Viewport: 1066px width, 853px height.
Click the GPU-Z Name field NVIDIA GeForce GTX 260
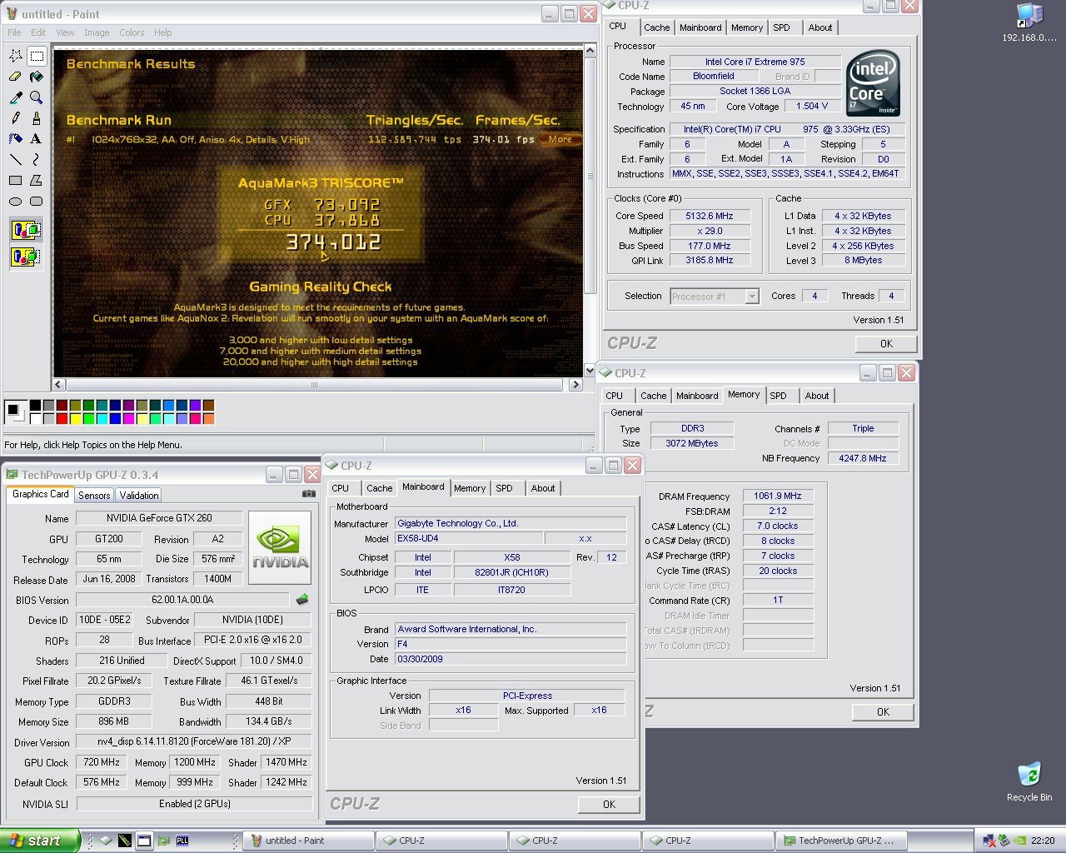point(159,518)
